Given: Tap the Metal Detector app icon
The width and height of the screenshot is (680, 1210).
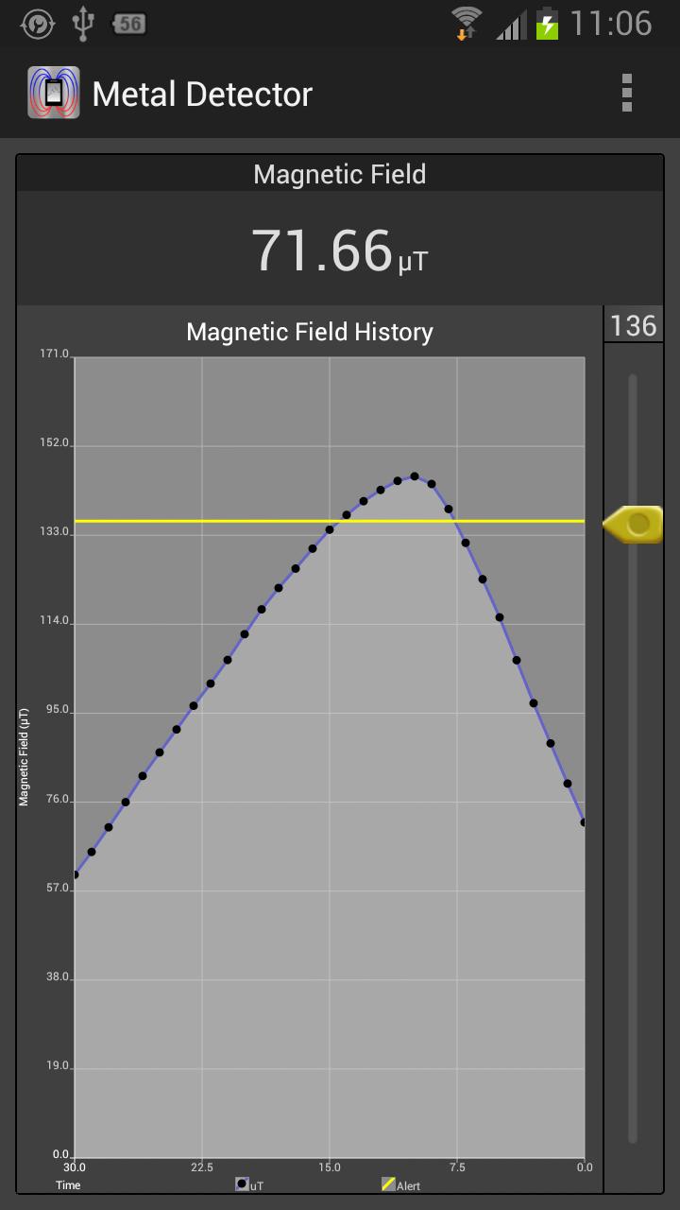Looking at the screenshot, I should (x=54, y=93).
